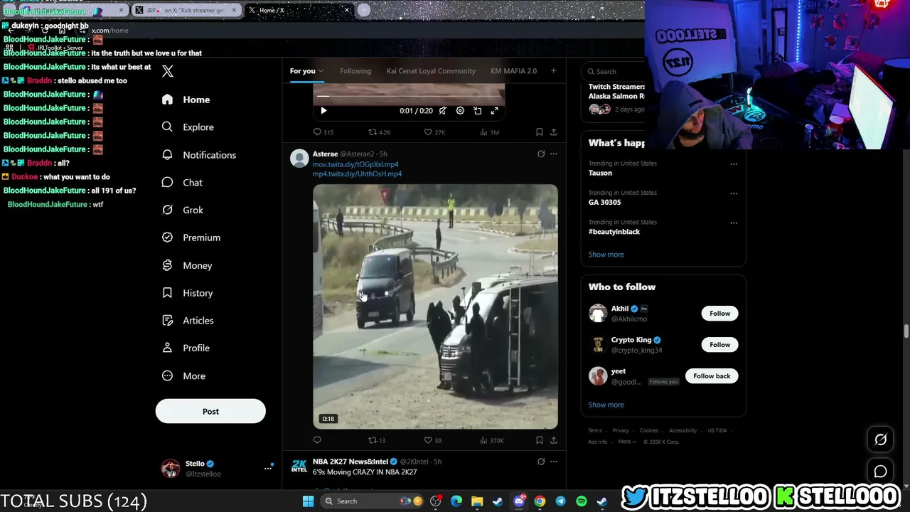Share Asterae's post

point(554,440)
